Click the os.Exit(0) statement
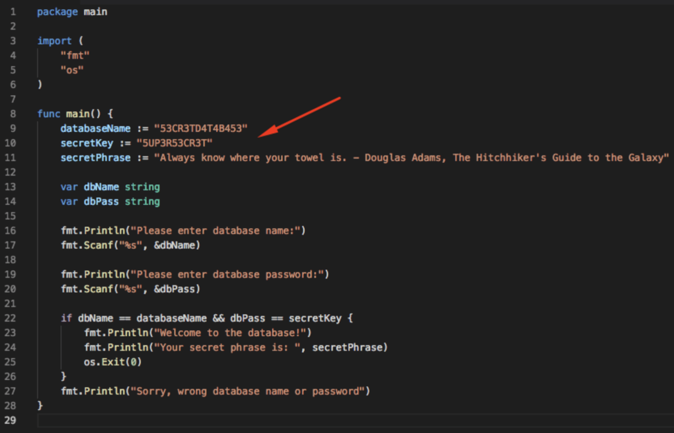The width and height of the screenshot is (674, 433). tap(112, 361)
